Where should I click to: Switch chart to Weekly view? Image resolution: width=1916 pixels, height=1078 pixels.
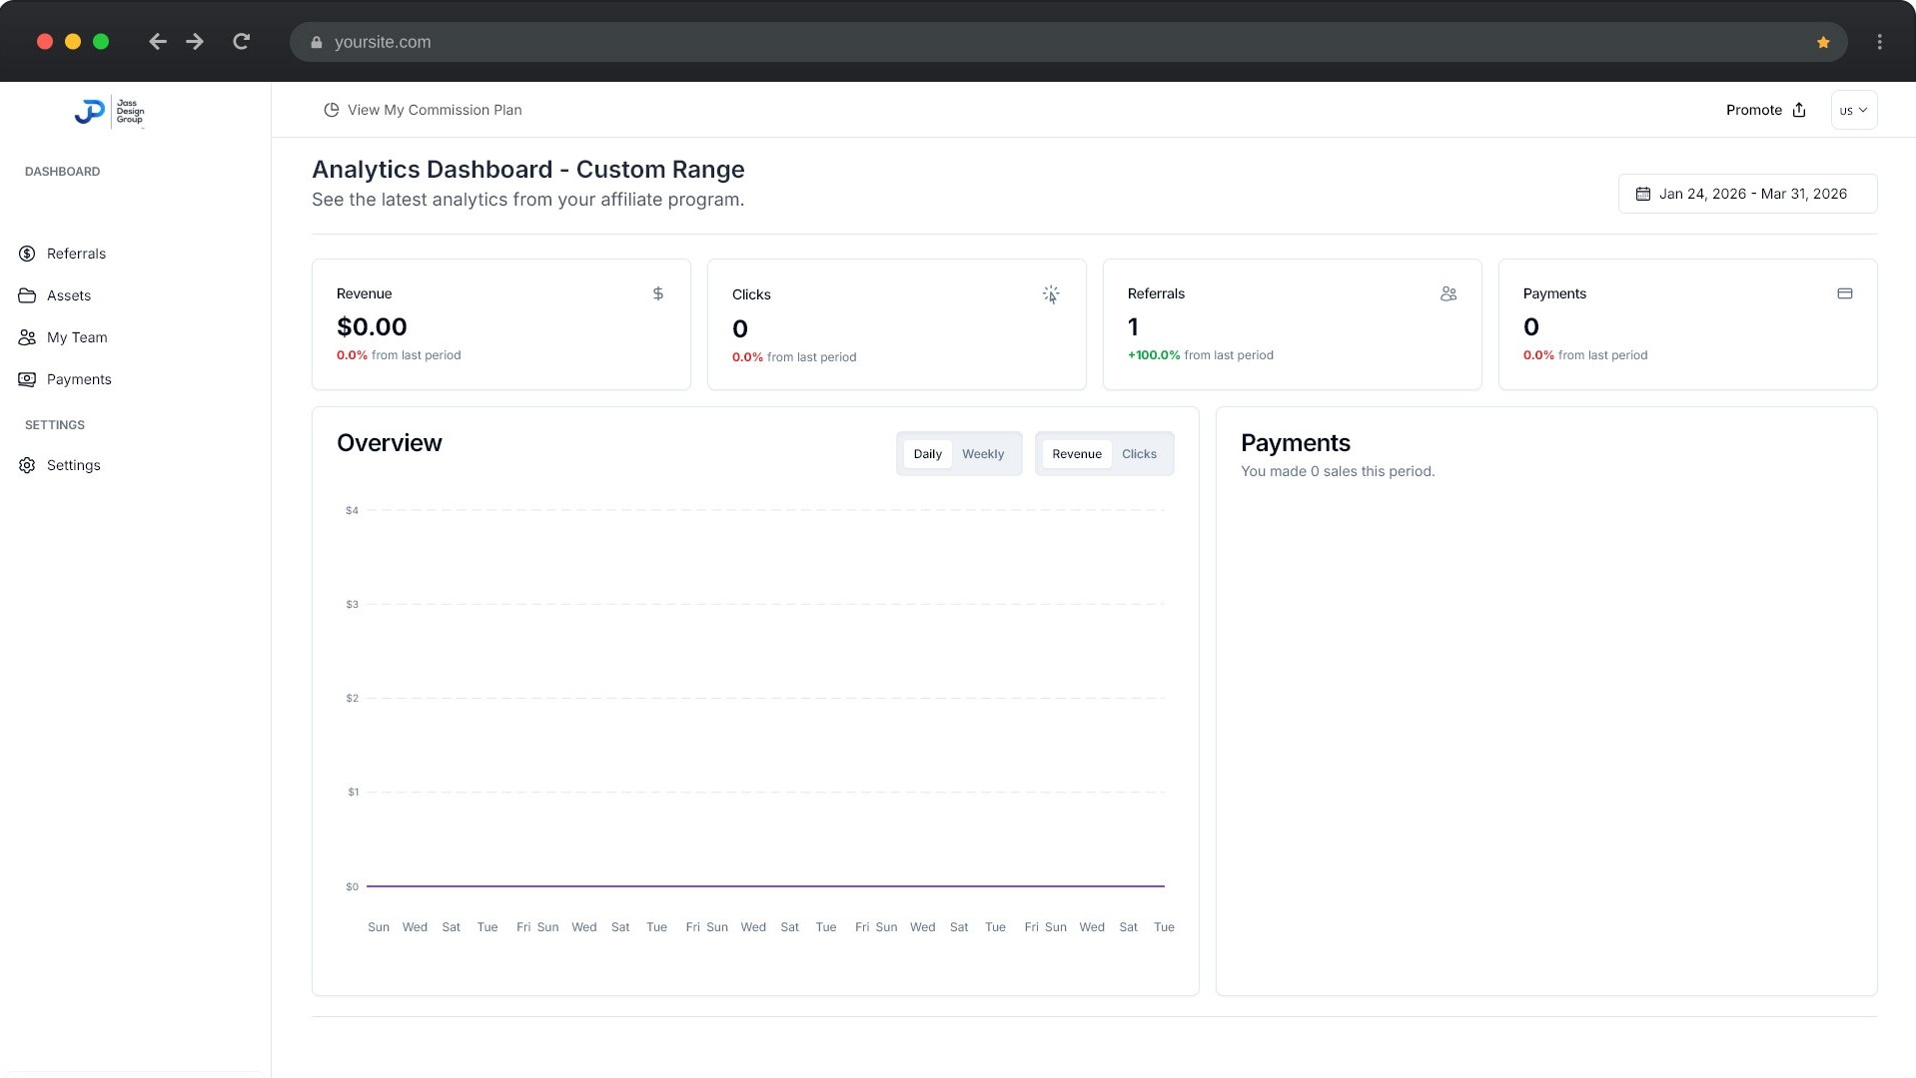[982, 454]
